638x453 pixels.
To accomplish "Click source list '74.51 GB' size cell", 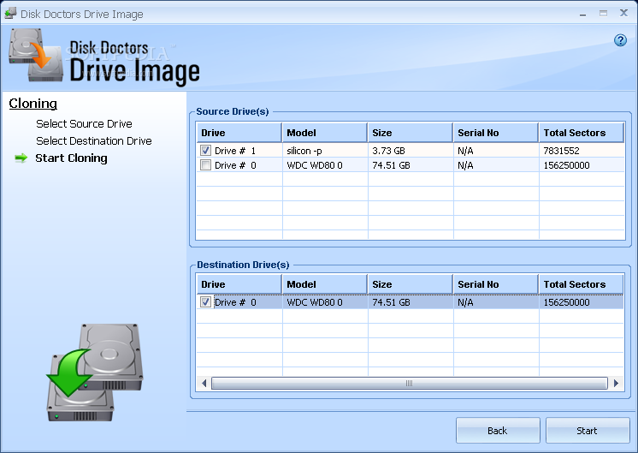I will click(391, 165).
